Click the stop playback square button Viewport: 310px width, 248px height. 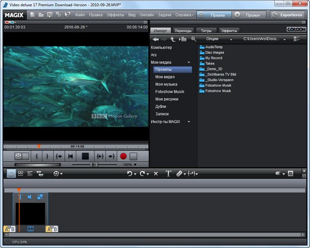(x=85, y=156)
